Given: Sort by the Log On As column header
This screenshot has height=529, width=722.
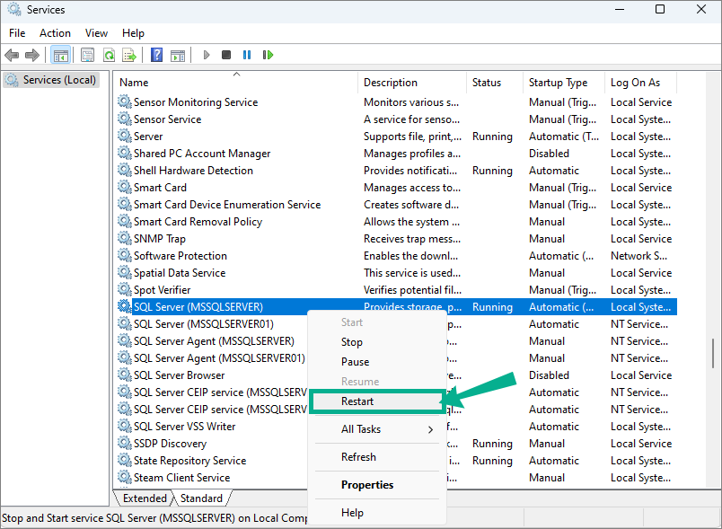Looking at the screenshot, I should pyautogui.click(x=640, y=83).
